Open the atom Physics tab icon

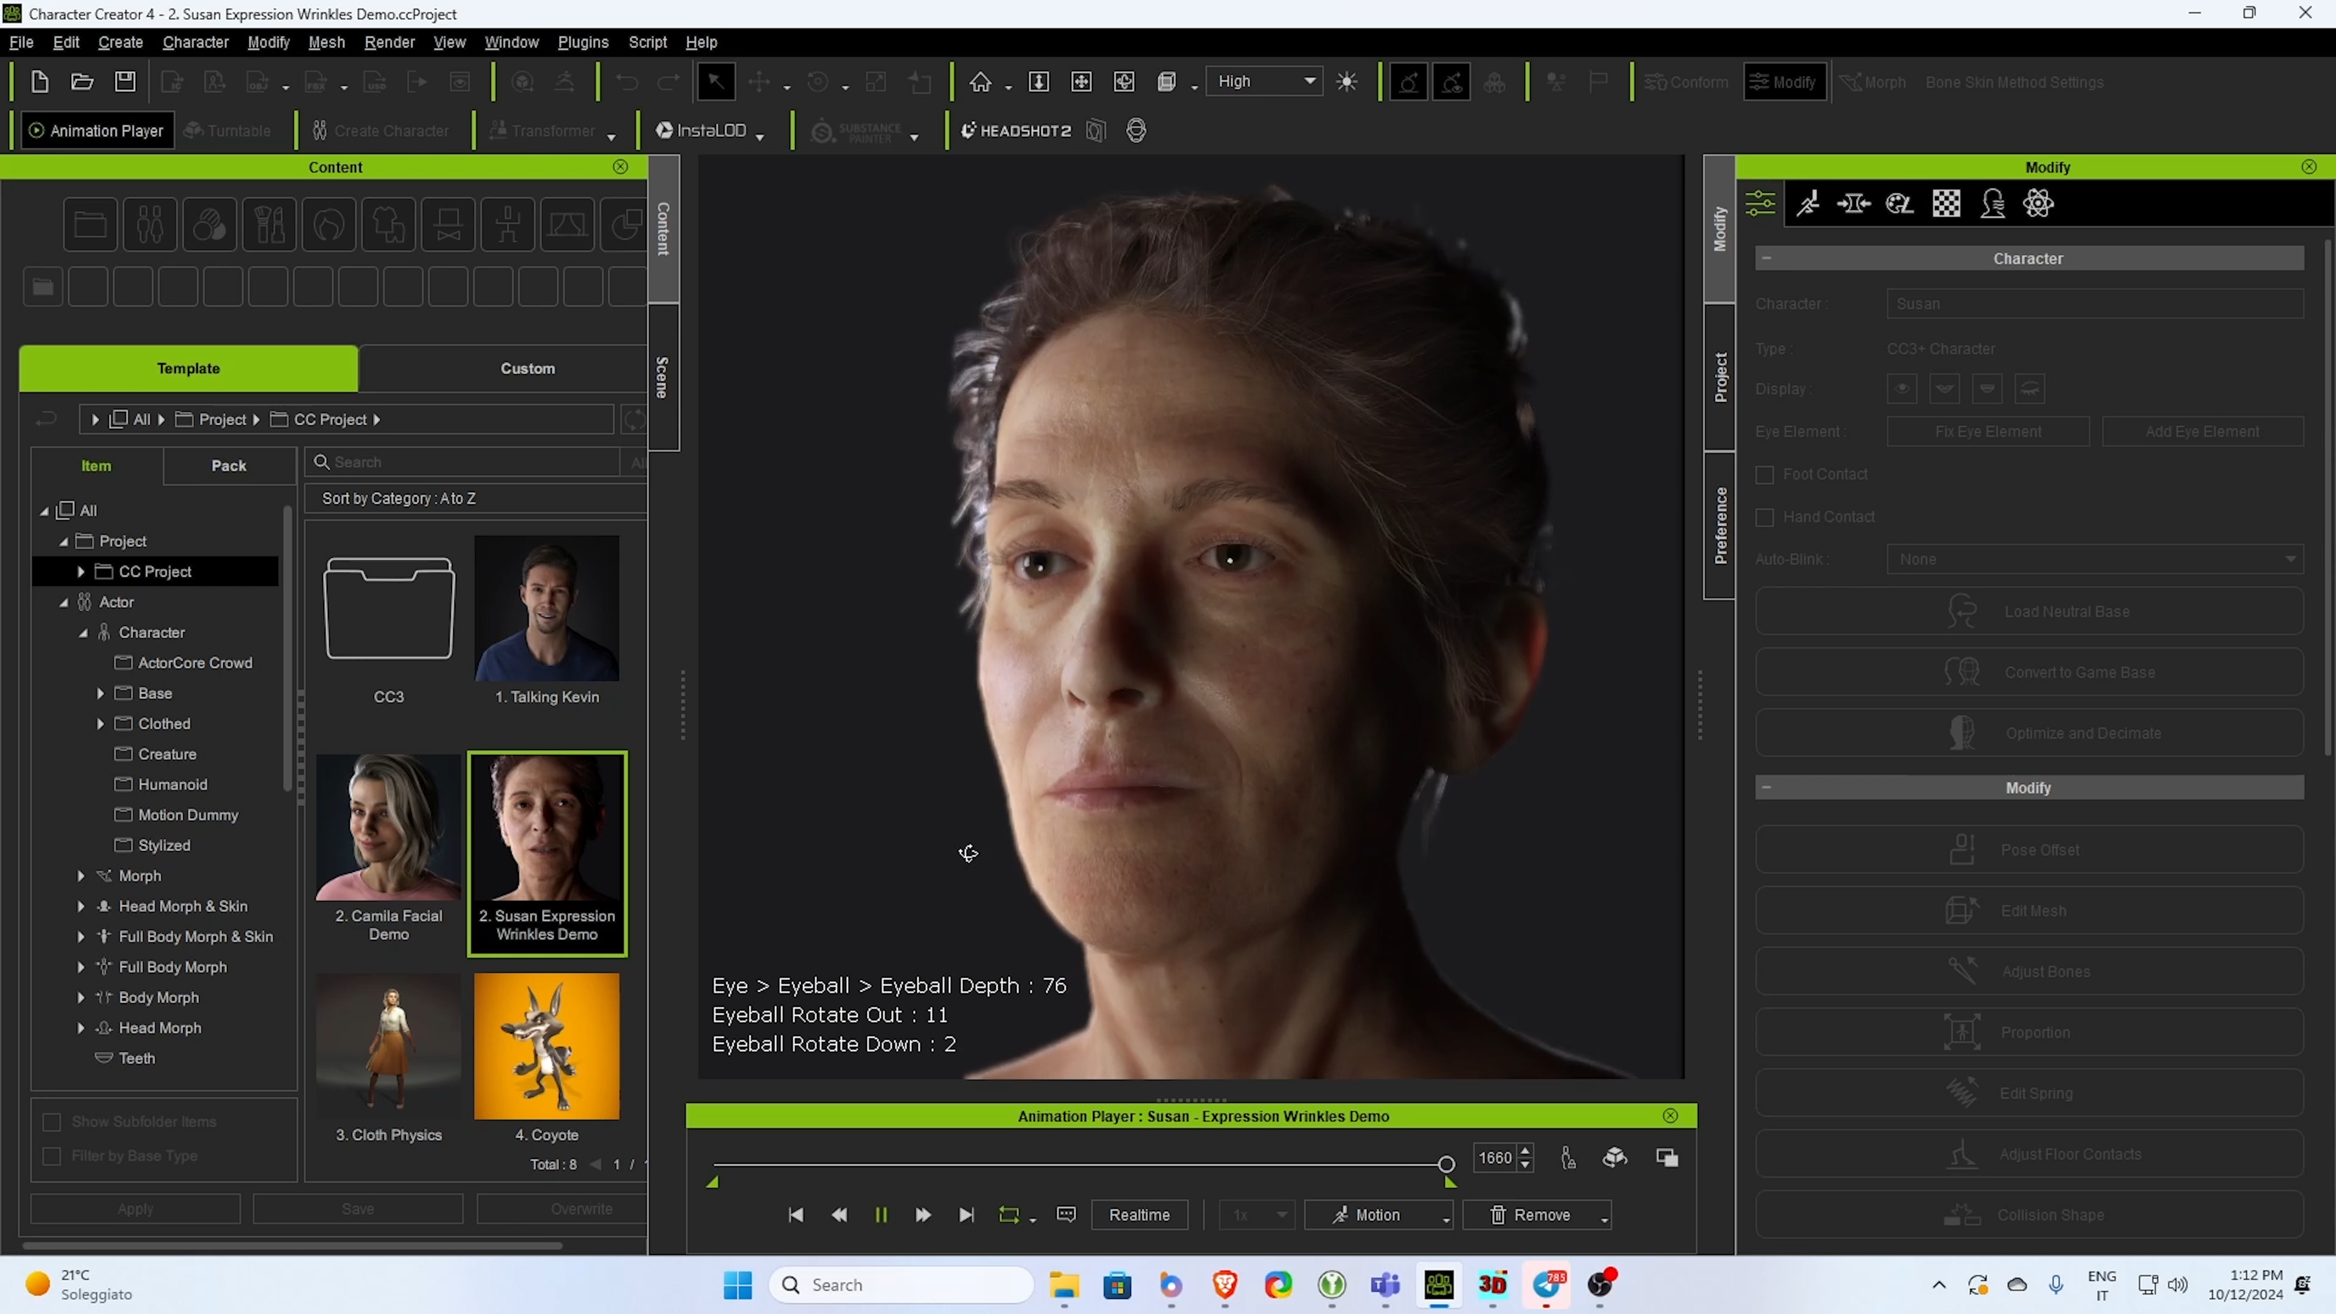pyautogui.click(x=2038, y=203)
